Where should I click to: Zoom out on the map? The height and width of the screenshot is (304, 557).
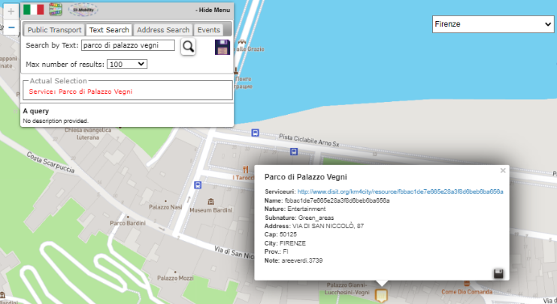coord(11,28)
